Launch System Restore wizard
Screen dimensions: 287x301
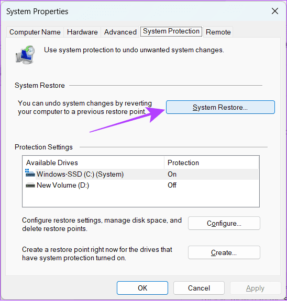tap(220, 107)
